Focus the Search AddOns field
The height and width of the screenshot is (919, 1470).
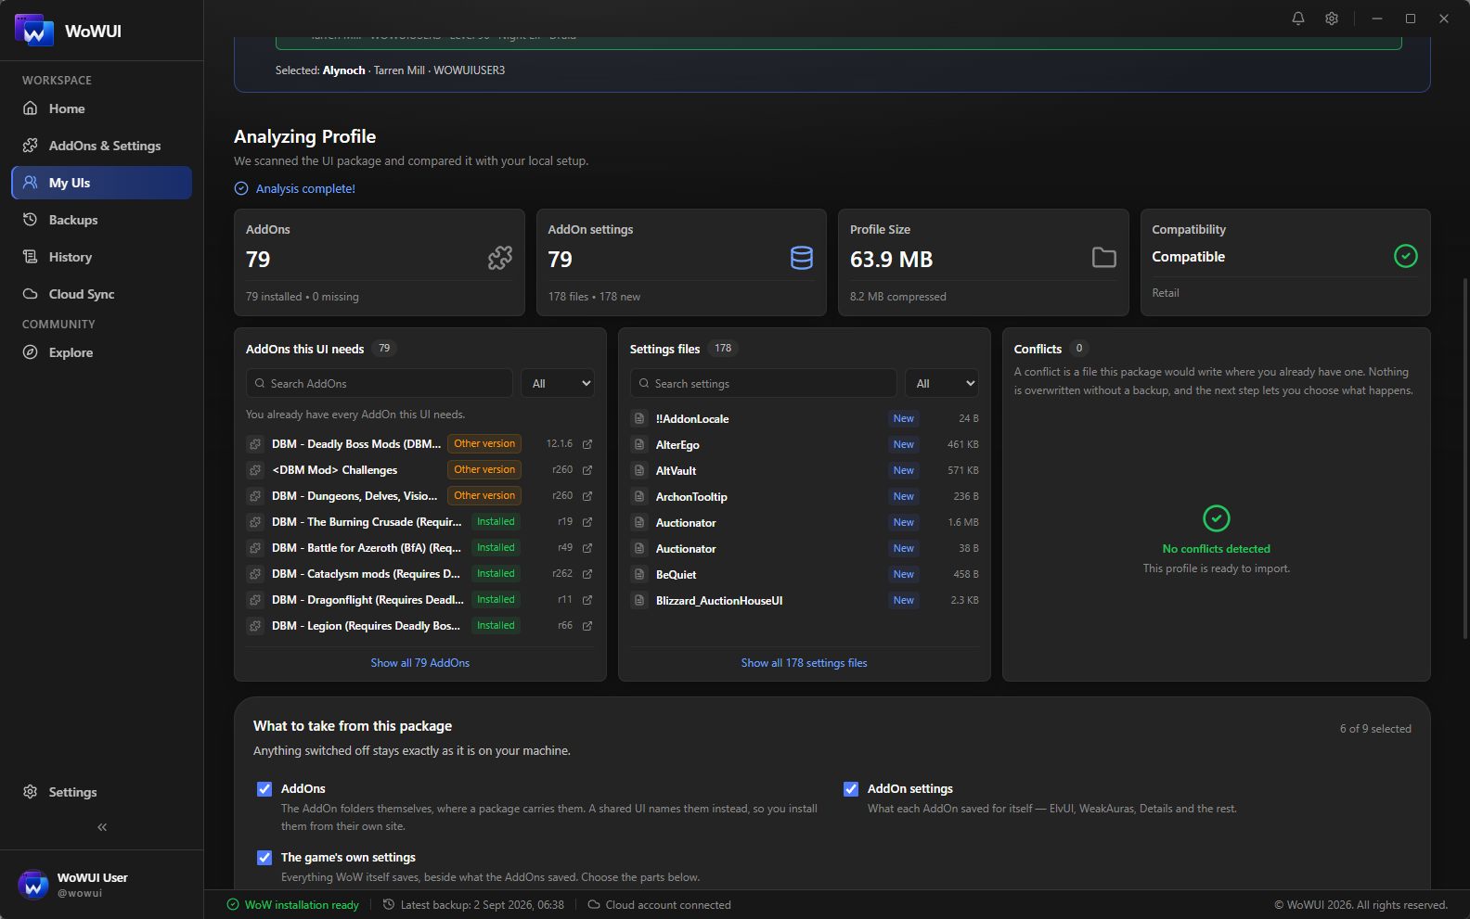[x=380, y=383]
